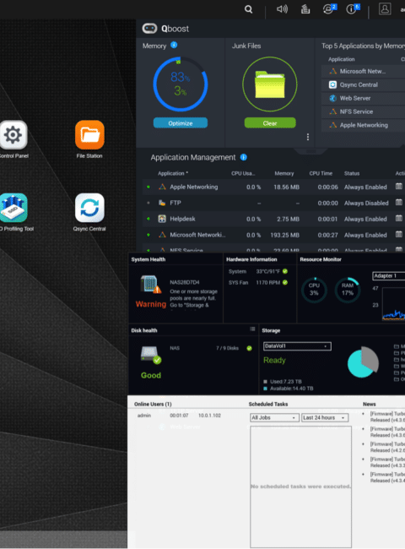405x549 pixels.
Task: Click the Clear junk files button
Action: [x=270, y=123]
